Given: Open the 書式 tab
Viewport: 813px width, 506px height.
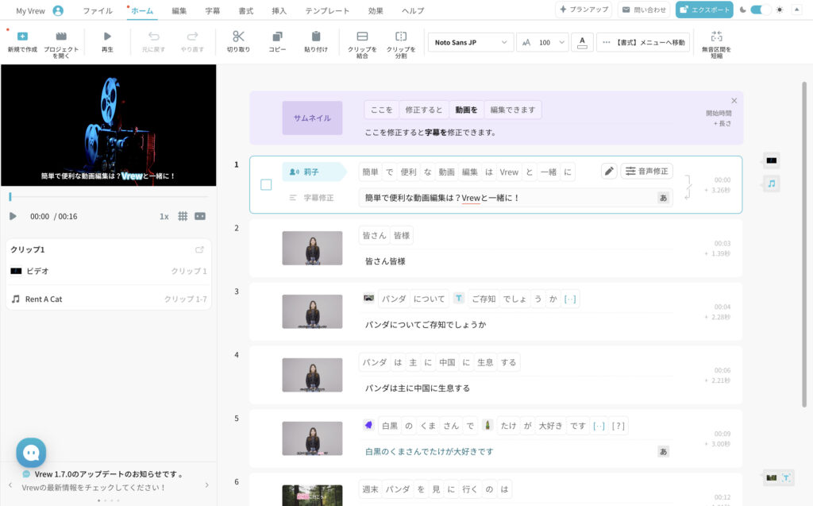Looking at the screenshot, I should point(246,10).
